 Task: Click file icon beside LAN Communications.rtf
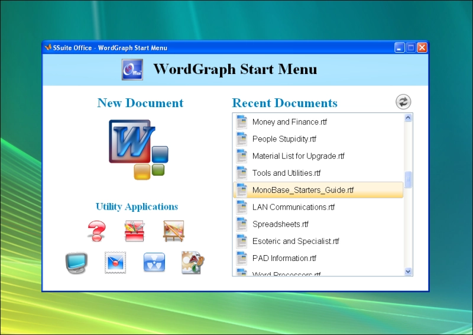tap(242, 207)
